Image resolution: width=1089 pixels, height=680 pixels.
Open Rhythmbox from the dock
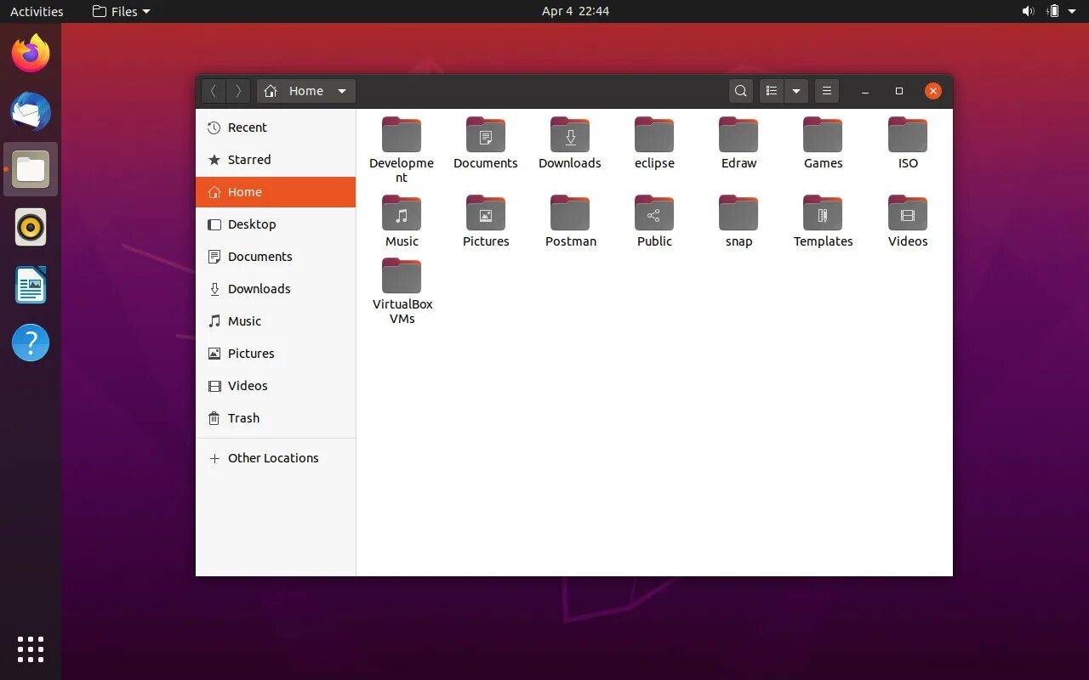pyautogui.click(x=31, y=227)
